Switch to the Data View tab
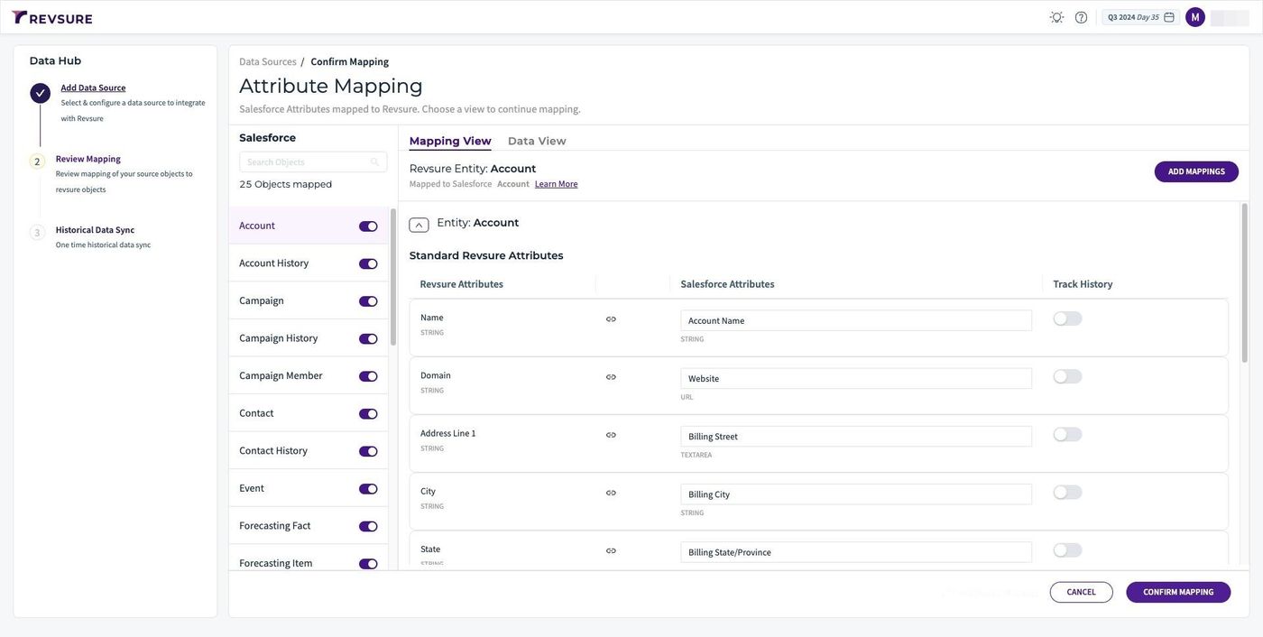The image size is (1263, 637). click(537, 142)
